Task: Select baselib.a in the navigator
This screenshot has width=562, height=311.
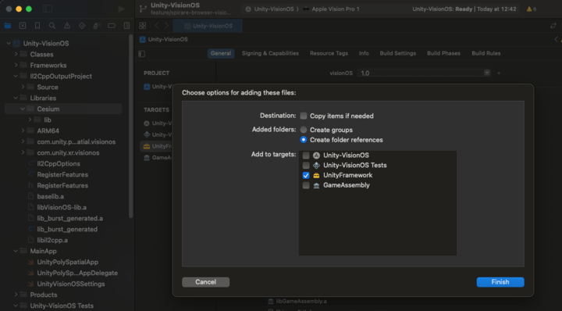Action: [50, 196]
